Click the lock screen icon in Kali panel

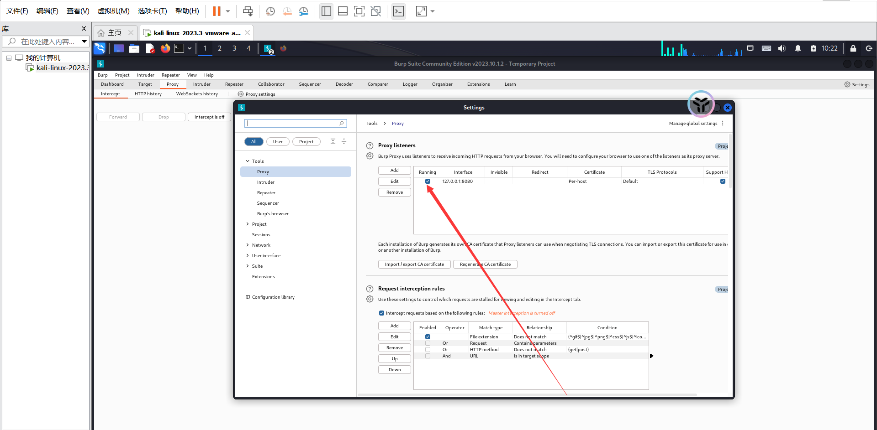[853, 48]
